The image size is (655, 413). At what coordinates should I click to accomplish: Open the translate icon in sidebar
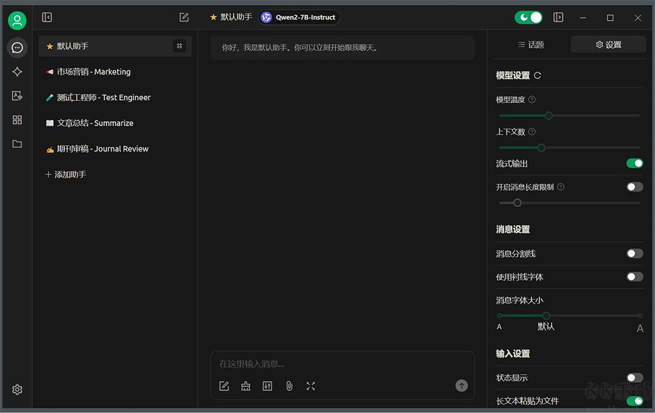point(17,96)
